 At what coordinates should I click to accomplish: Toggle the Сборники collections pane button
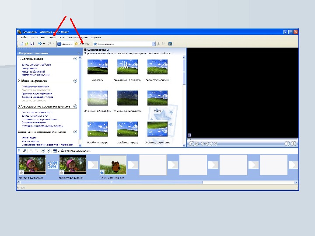(82, 44)
